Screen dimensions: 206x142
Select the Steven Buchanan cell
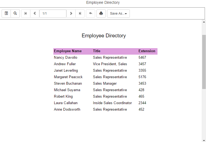[x=68, y=83]
